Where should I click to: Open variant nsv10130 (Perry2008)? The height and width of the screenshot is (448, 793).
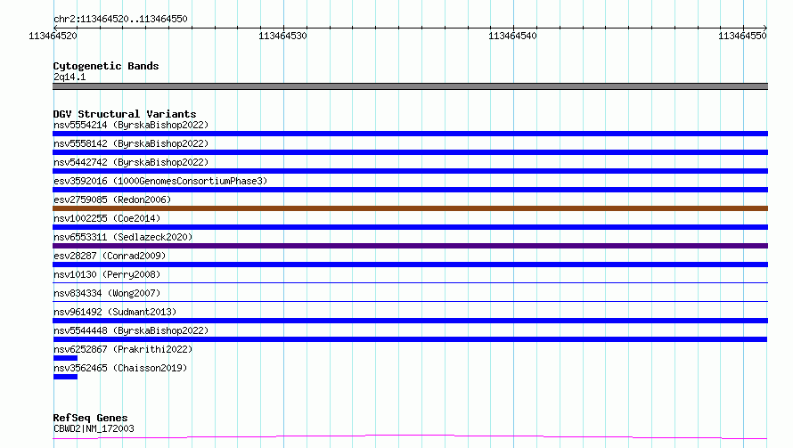click(107, 274)
